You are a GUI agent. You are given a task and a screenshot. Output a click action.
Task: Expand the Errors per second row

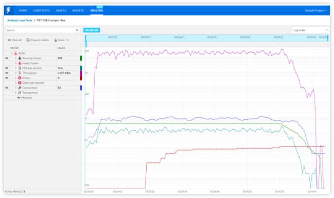(16, 83)
